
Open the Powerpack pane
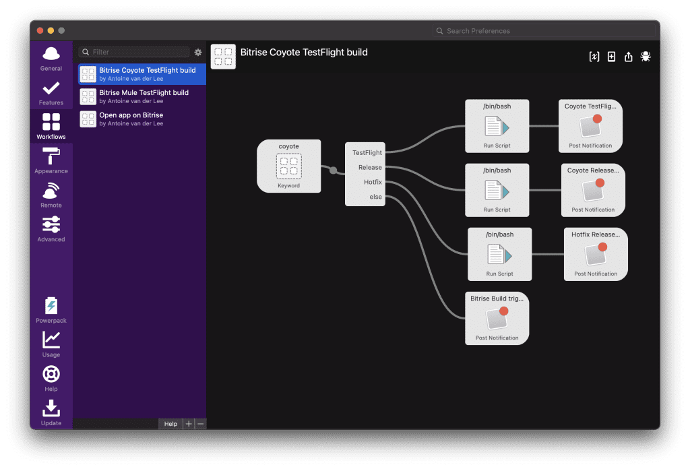pos(51,310)
